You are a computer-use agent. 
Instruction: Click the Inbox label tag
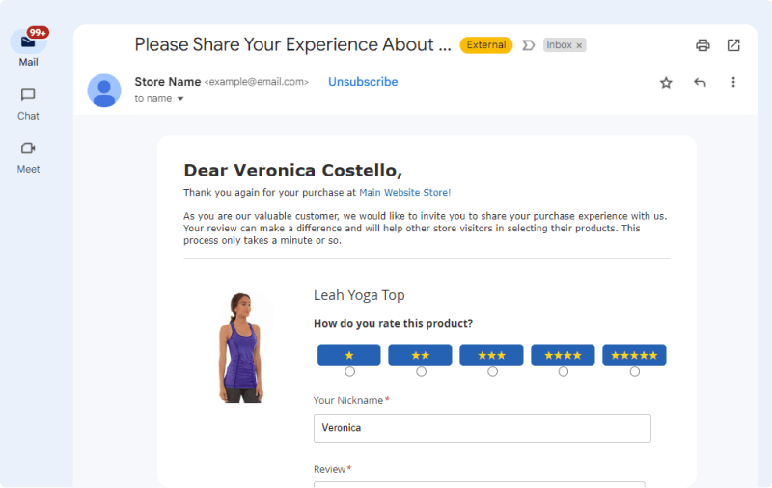click(x=565, y=45)
